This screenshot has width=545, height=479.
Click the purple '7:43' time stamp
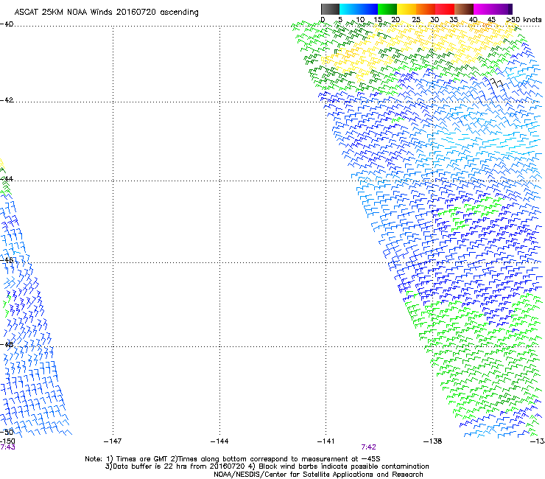[x=7, y=447]
